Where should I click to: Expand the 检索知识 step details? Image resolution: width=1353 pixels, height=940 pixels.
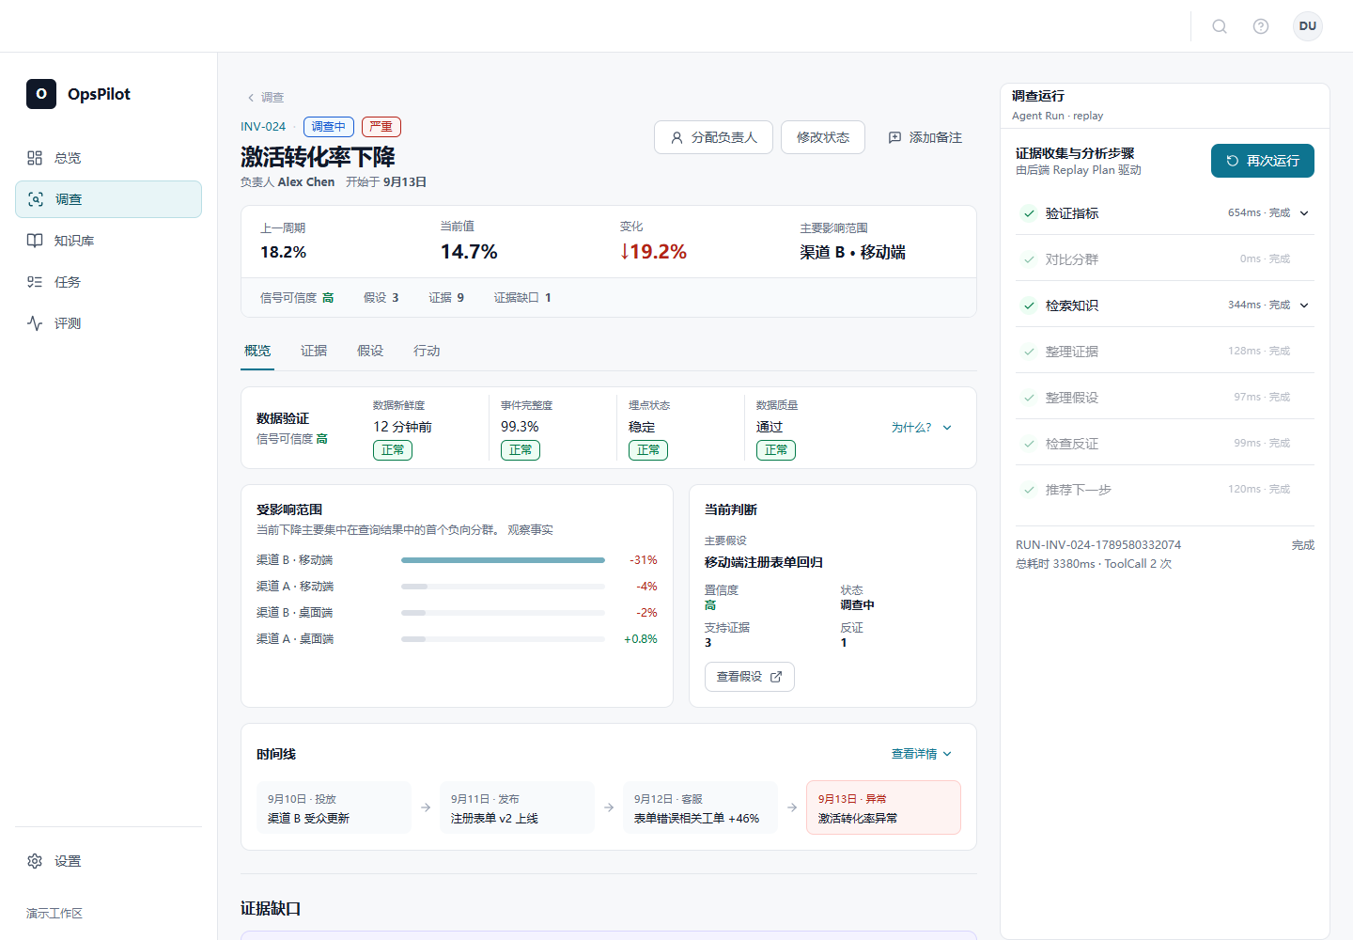(1304, 305)
